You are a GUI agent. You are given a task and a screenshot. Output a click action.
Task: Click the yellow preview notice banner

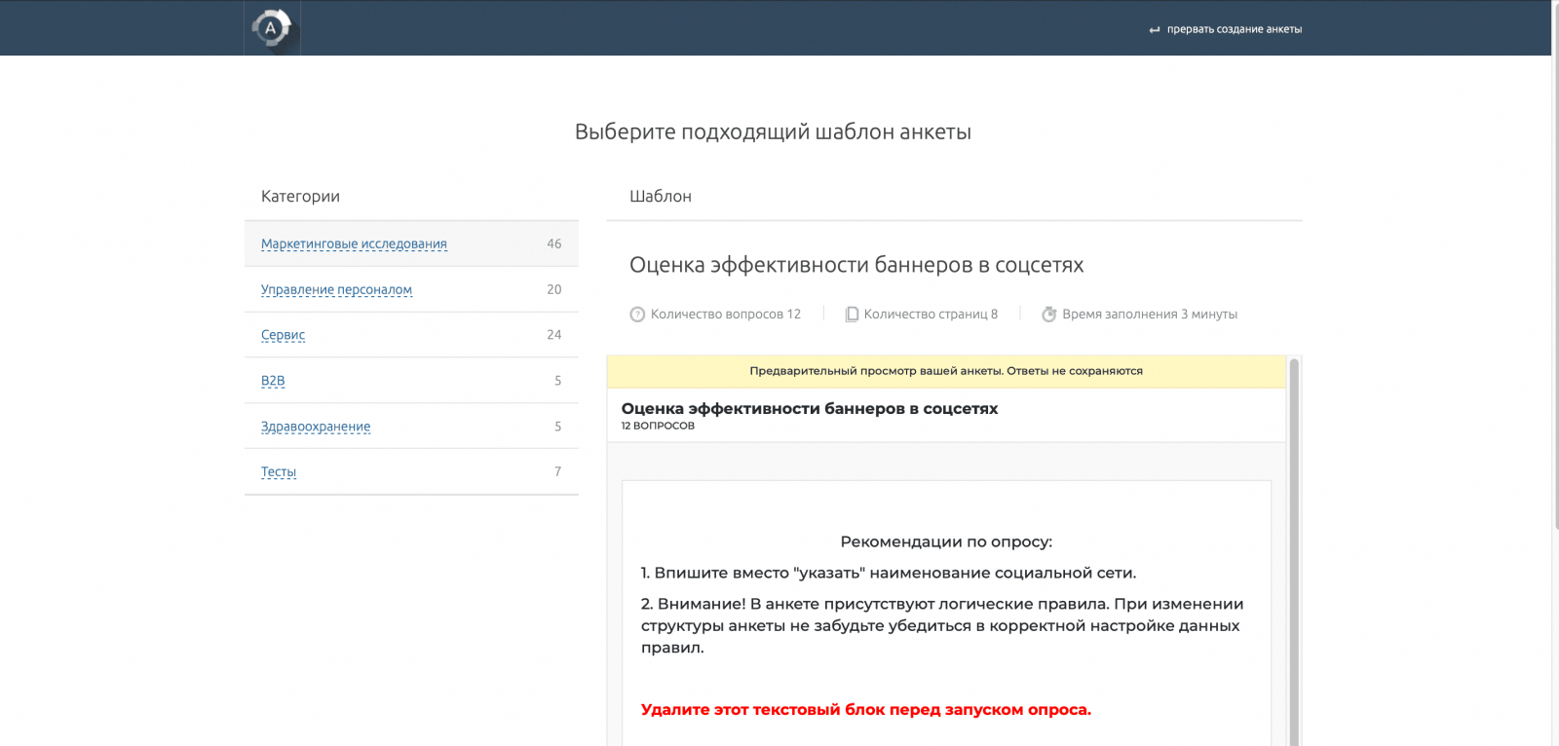[x=945, y=371]
